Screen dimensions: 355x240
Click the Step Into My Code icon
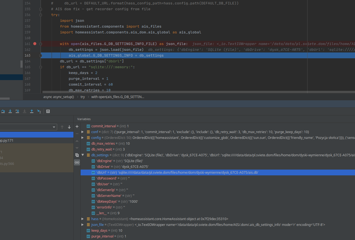tap(17, 111)
